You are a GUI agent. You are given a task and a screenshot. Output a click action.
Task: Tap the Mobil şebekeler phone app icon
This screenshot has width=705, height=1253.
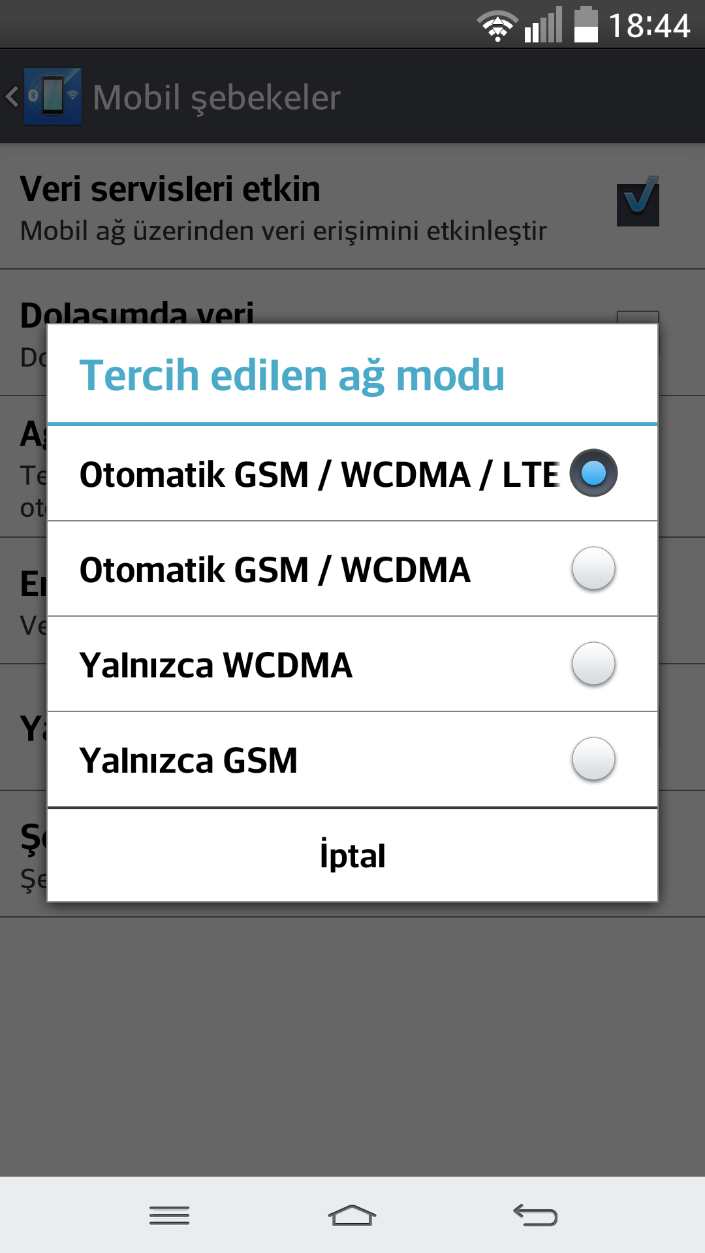click(53, 97)
